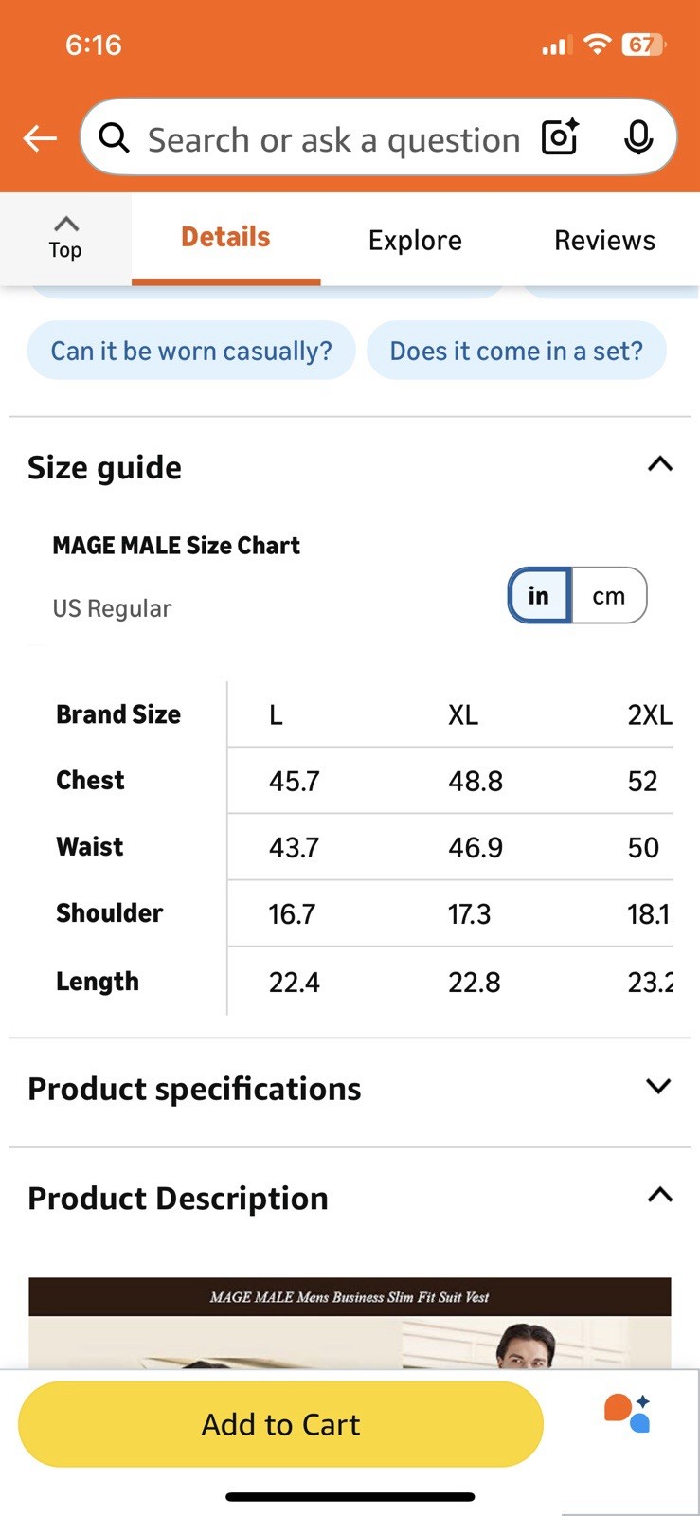This screenshot has height=1516, width=700.
Task: Tap the microphone voice search icon
Action: [x=638, y=138]
